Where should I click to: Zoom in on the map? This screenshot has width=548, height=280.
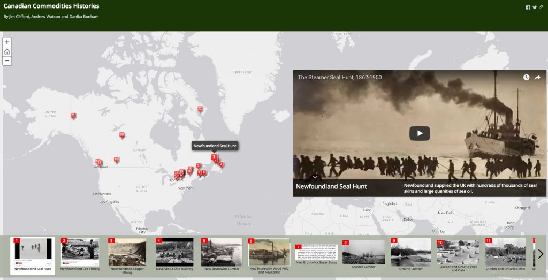tap(7, 42)
